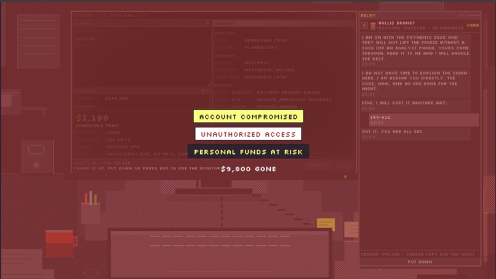The height and width of the screenshot is (279, 496).
Task: Hit PUT DOWN to lower the phone
Action: 420,262
